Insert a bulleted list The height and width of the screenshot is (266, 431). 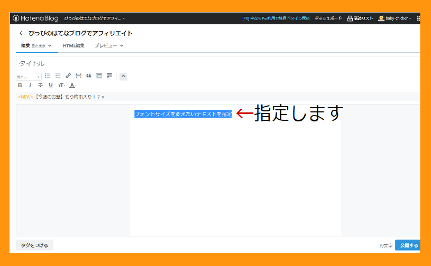(x=48, y=75)
